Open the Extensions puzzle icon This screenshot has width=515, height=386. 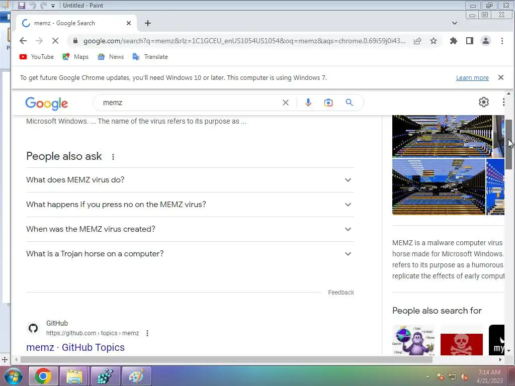pos(454,41)
